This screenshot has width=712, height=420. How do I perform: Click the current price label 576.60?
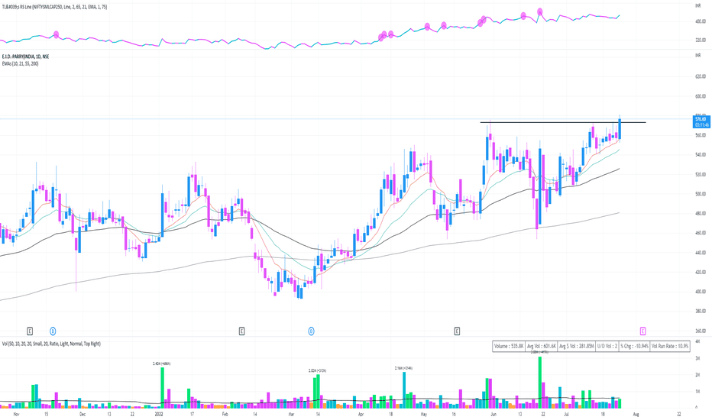(x=701, y=119)
